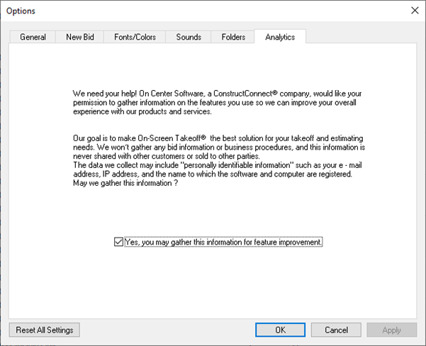Select the Fonts/Colors tab
Screen dimensions: 426x346
(135, 37)
